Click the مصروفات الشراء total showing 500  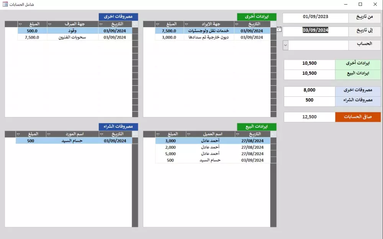tap(309, 101)
